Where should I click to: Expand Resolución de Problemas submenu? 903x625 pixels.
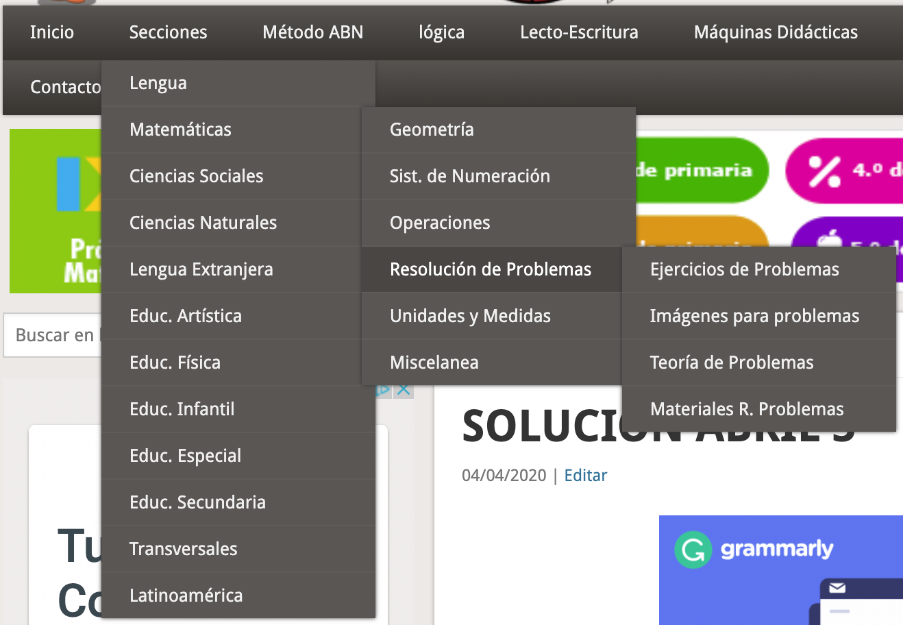490,269
